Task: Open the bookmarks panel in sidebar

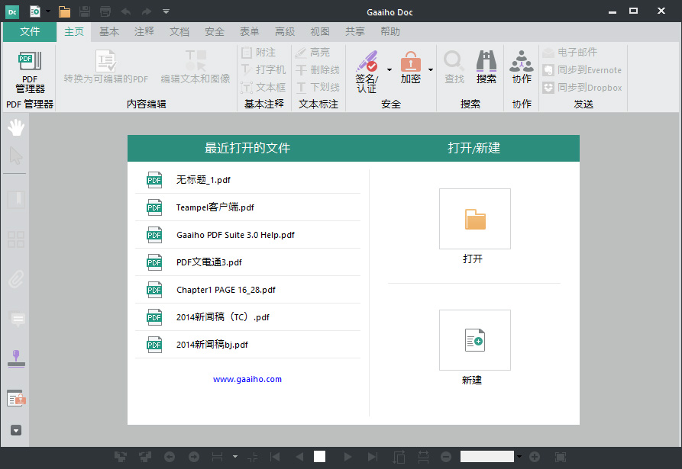Action: [16, 200]
